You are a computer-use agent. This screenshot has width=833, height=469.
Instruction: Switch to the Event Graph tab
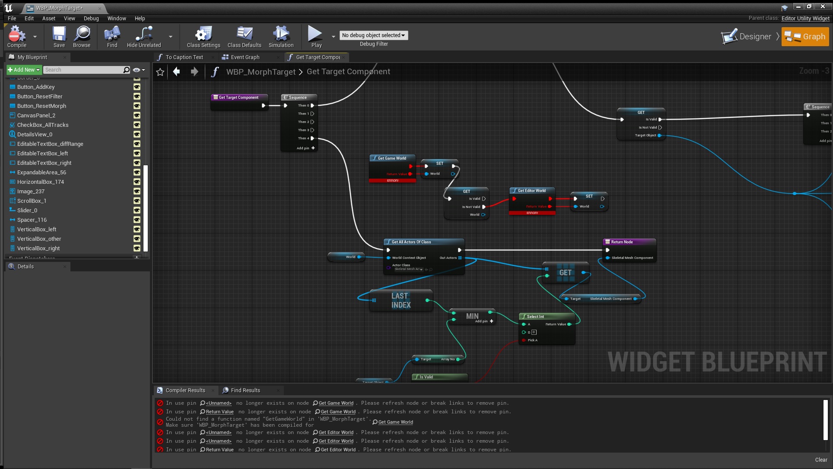[x=245, y=57]
